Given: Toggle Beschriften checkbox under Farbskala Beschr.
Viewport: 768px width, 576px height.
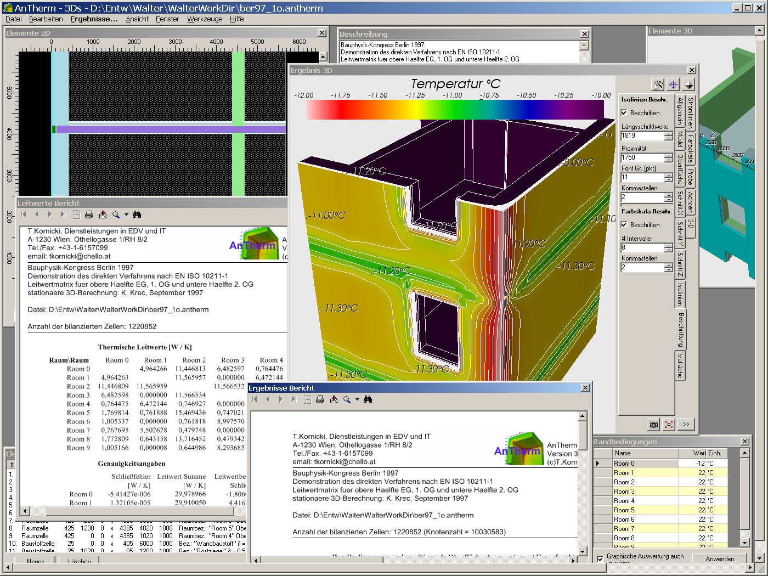Looking at the screenshot, I should point(624,225).
